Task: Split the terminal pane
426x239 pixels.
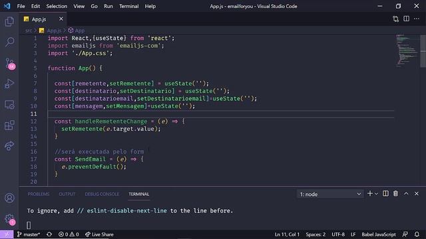Action: (385, 193)
